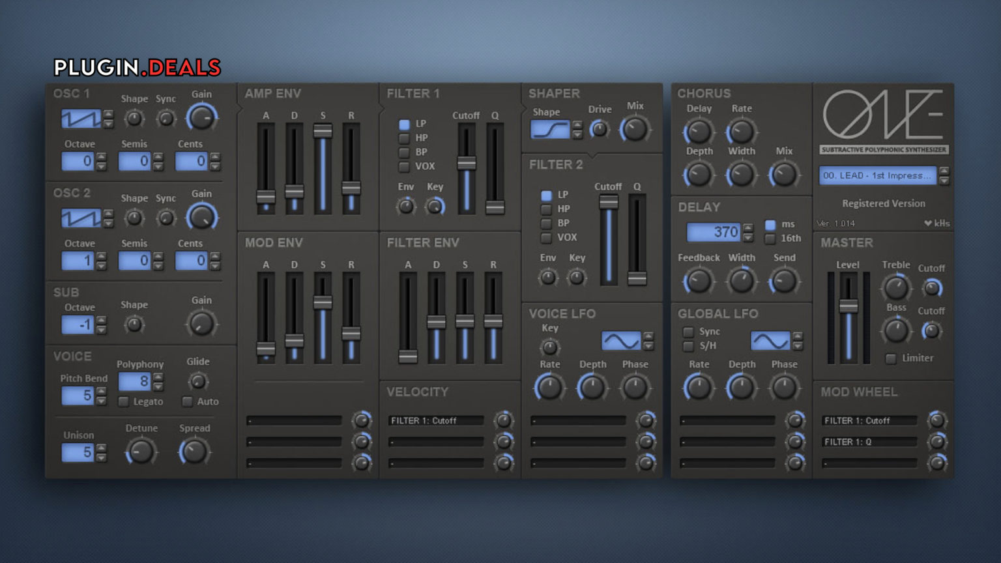Enable Legato in the Voice section
This screenshot has height=563, width=1001.
(125, 402)
